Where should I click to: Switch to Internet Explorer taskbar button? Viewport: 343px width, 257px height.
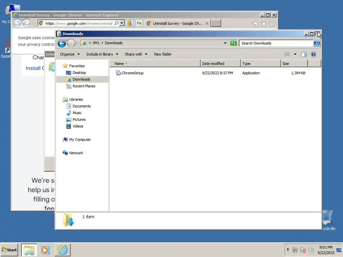click(x=63, y=250)
